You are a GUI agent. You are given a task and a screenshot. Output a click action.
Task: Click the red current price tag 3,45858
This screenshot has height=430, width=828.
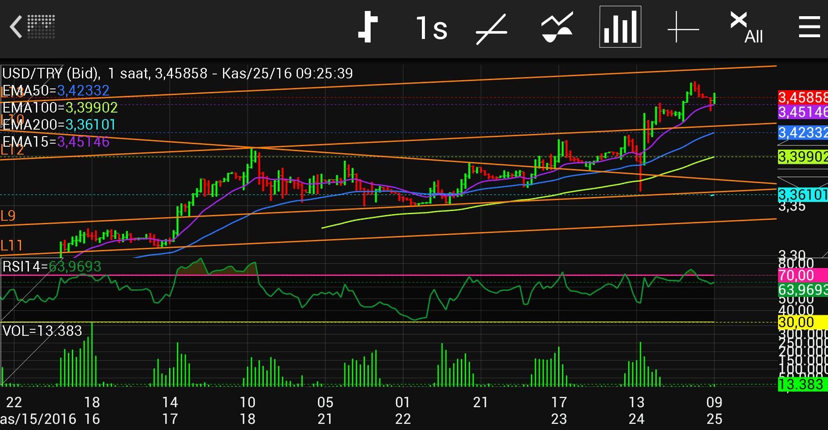[803, 97]
